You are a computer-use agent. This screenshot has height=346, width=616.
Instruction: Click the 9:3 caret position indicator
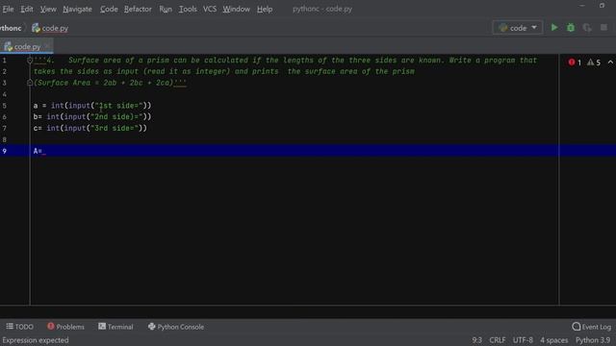477,340
